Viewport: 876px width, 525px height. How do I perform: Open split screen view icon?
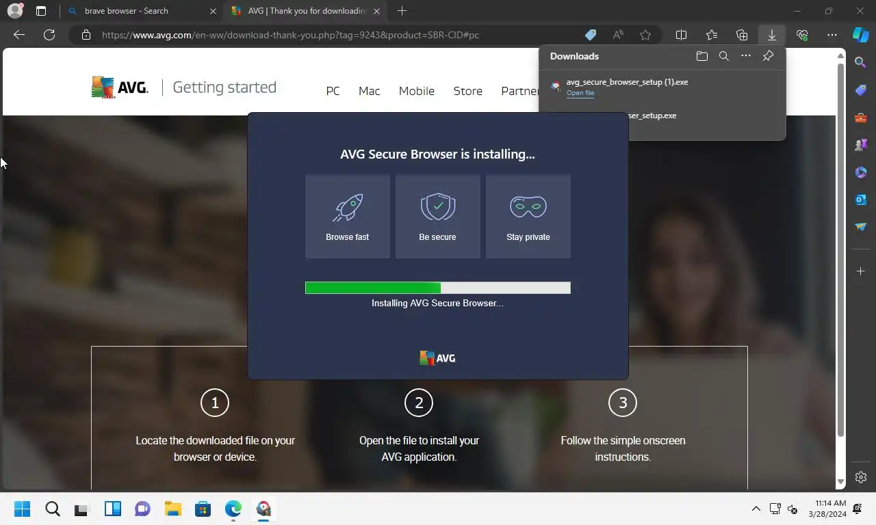[x=681, y=35]
